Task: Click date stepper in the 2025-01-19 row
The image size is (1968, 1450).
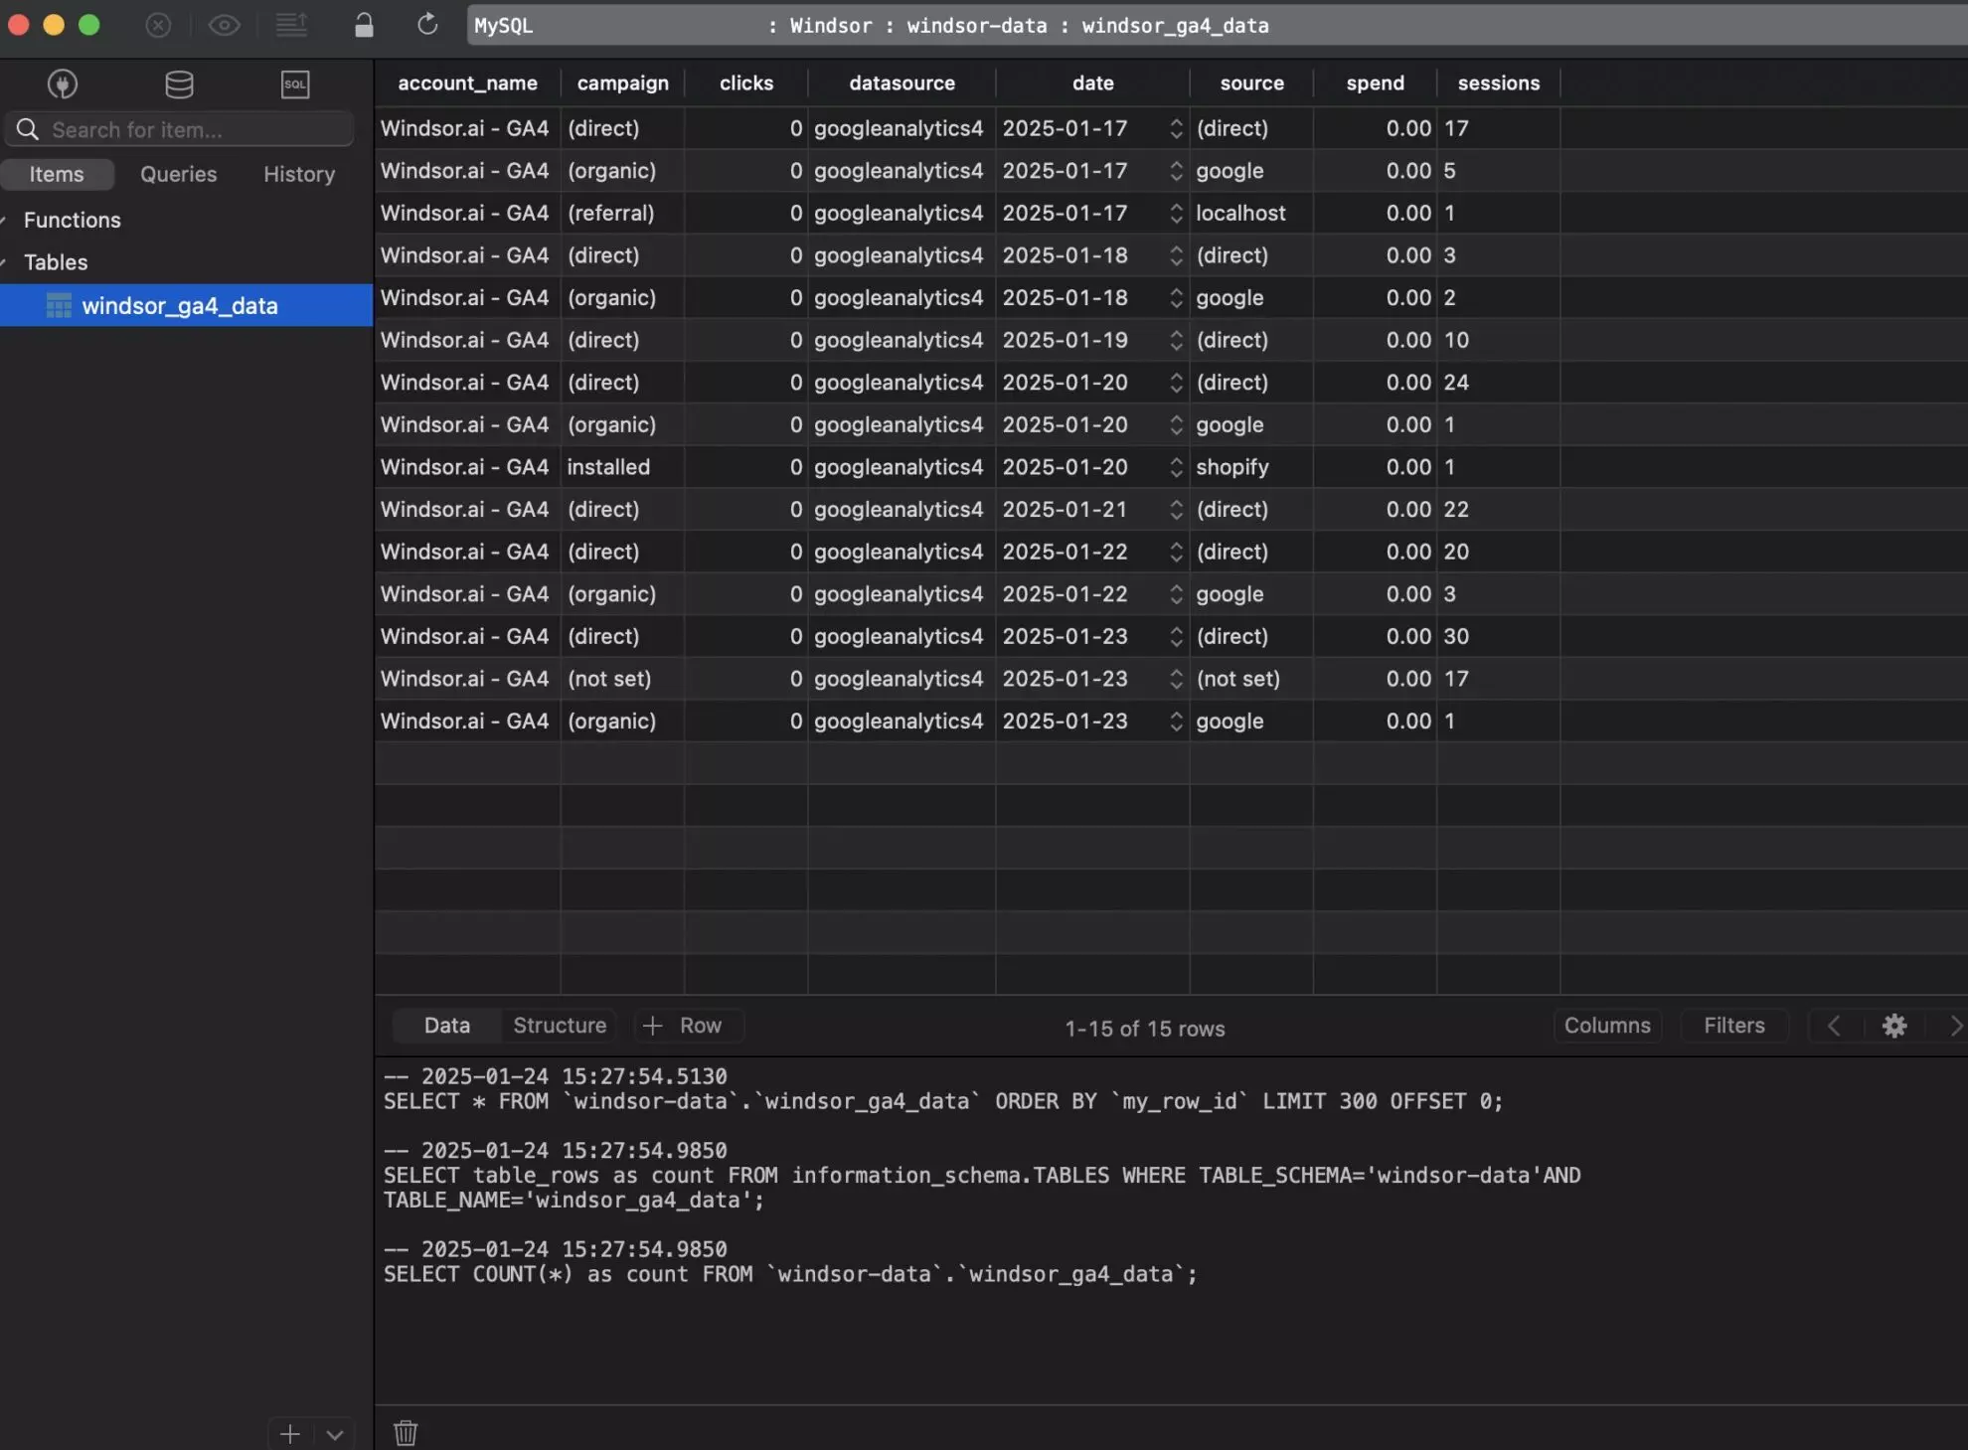Action: coord(1176,340)
